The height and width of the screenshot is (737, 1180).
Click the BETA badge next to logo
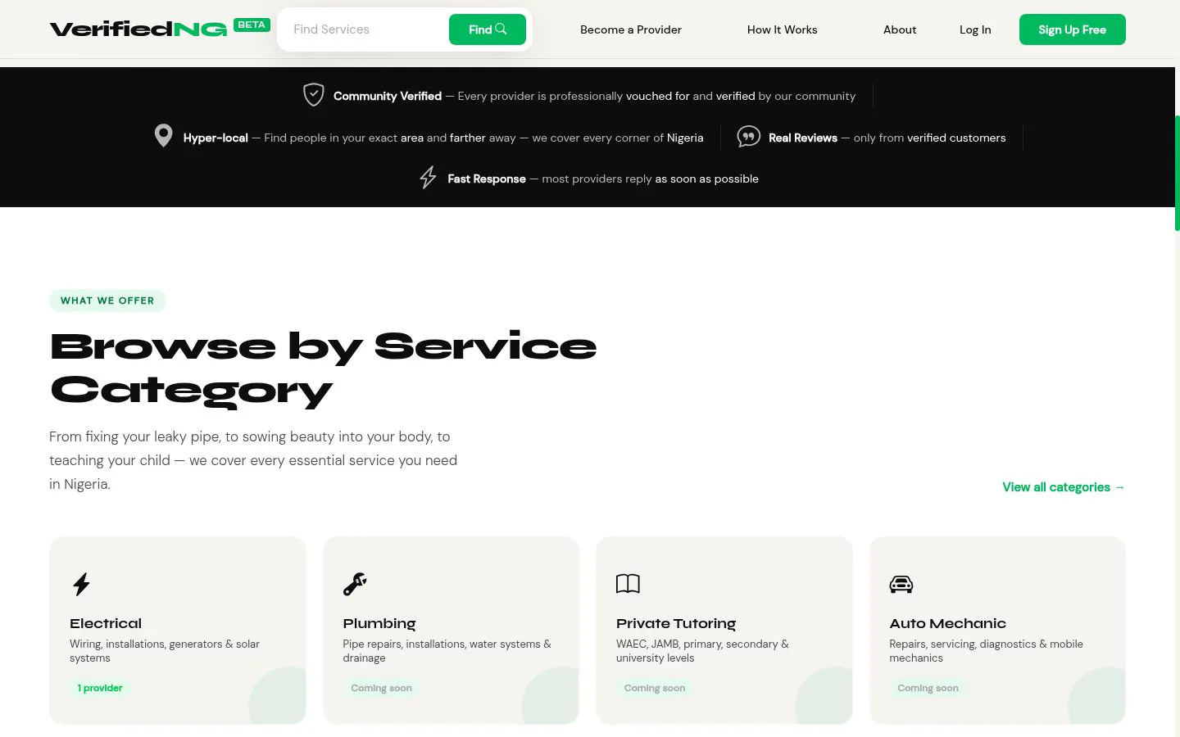252,25
